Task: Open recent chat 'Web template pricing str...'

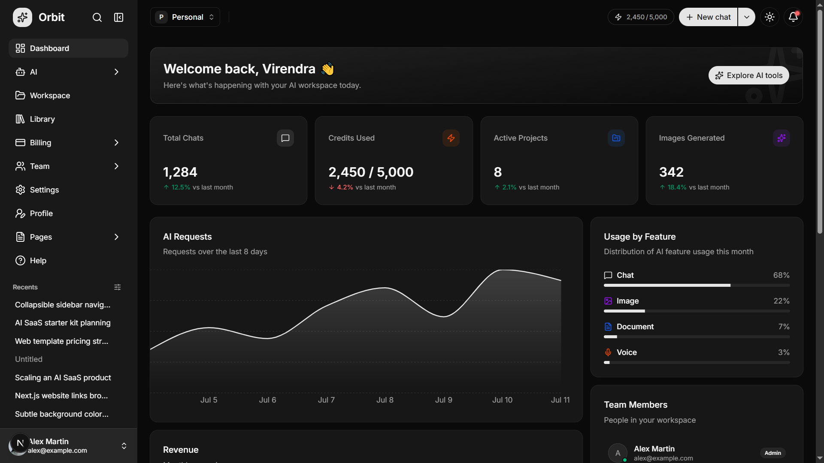Action: [x=61, y=341]
